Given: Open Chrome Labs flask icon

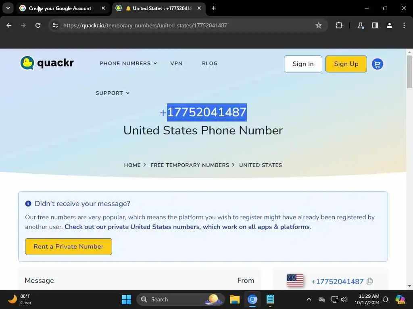Looking at the screenshot, I should coord(361,25).
